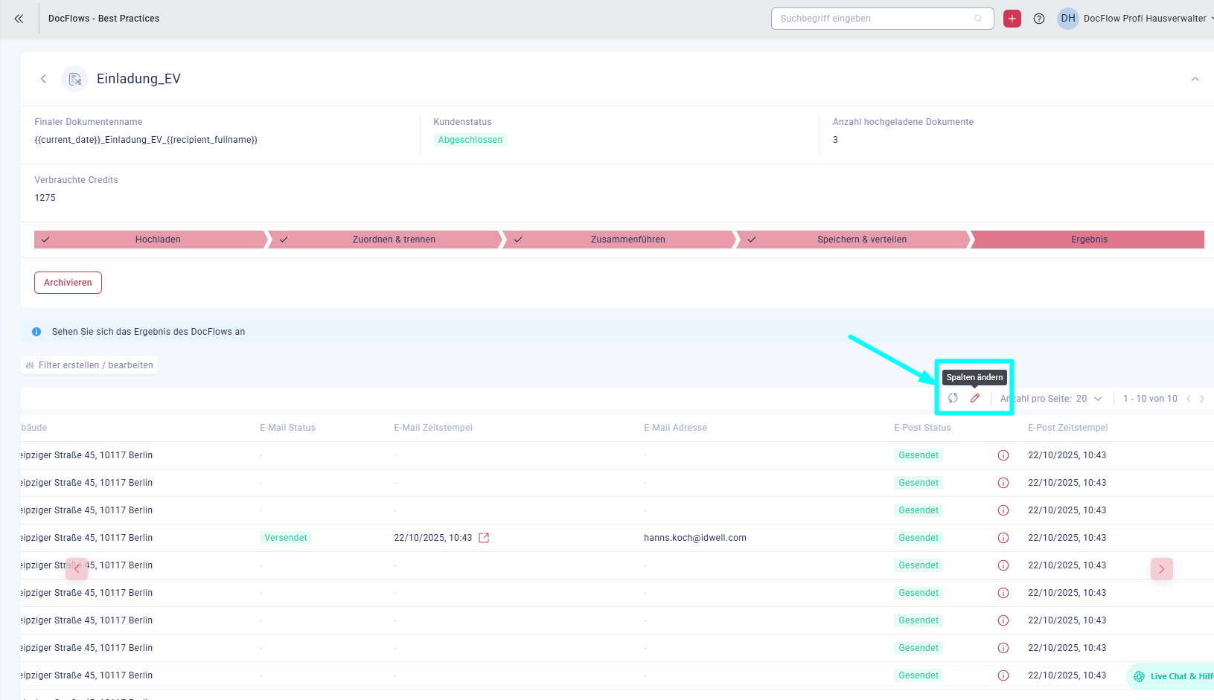The image size is (1214, 700).
Task: Collapse the Einladung_EV details panel
Action: click(1195, 79)
